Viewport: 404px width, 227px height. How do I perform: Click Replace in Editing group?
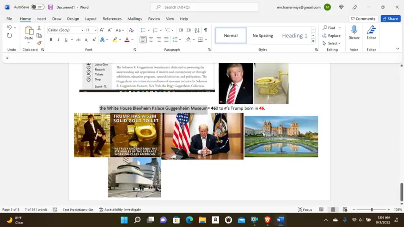click(331, 36)
